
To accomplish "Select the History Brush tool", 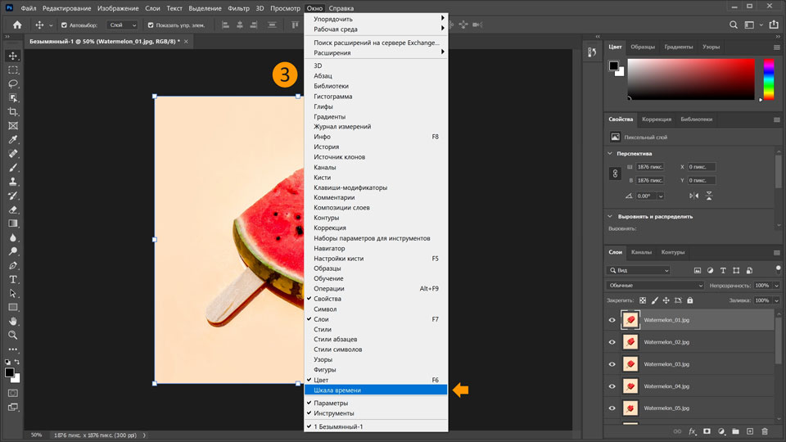I will click(13, 196).
